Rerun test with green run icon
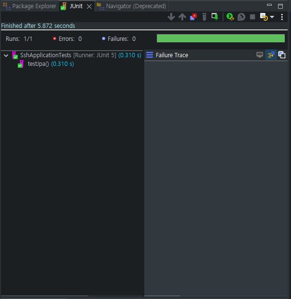Image resolution: width=291 pixels, height=299 pixels. [x=230, y=17]
